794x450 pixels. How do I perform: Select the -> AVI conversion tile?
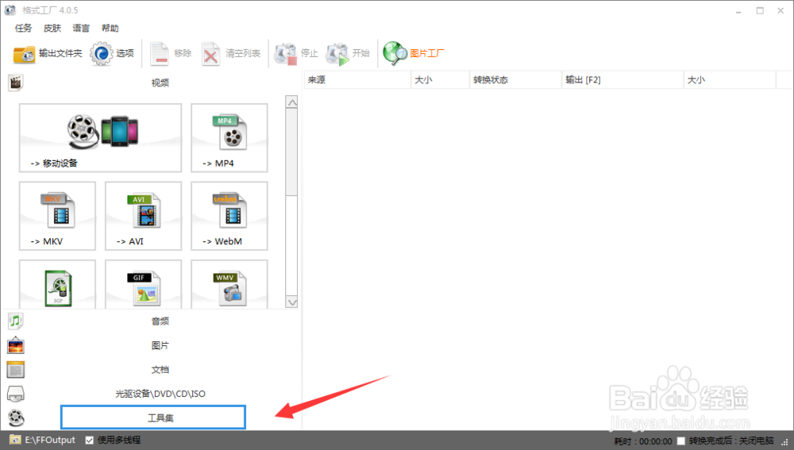click(x=143, y=216)
